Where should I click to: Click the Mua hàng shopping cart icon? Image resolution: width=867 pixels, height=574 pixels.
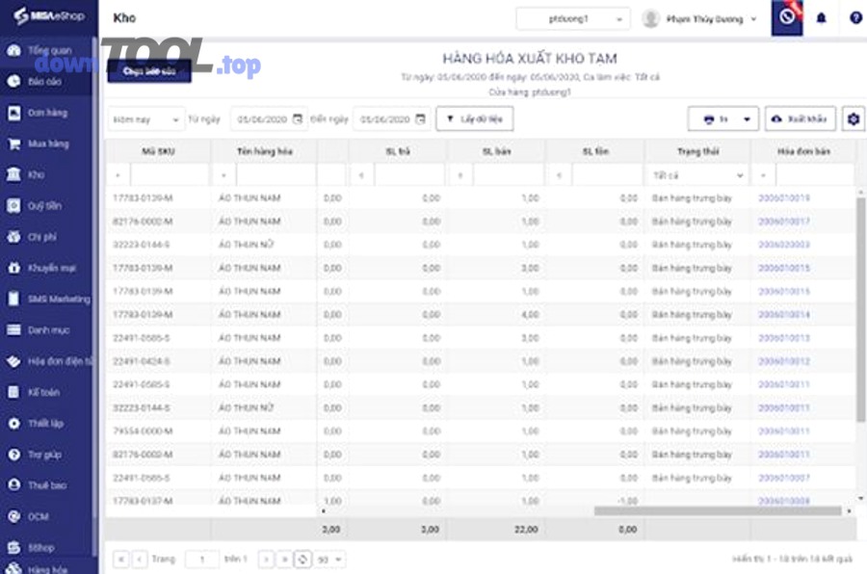click(x=13, y=143)
